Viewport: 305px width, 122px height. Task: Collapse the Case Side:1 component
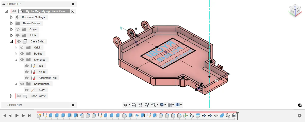(11, 41)
